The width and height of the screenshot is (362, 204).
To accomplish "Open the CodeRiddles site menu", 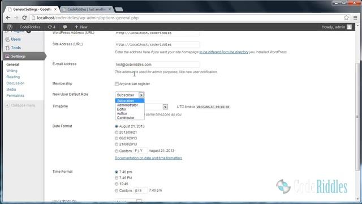I will (x=30, y=27).
